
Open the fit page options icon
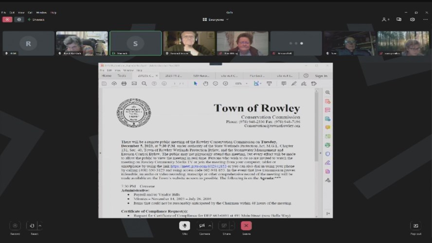pyautogui.click(x=257, y=84)
